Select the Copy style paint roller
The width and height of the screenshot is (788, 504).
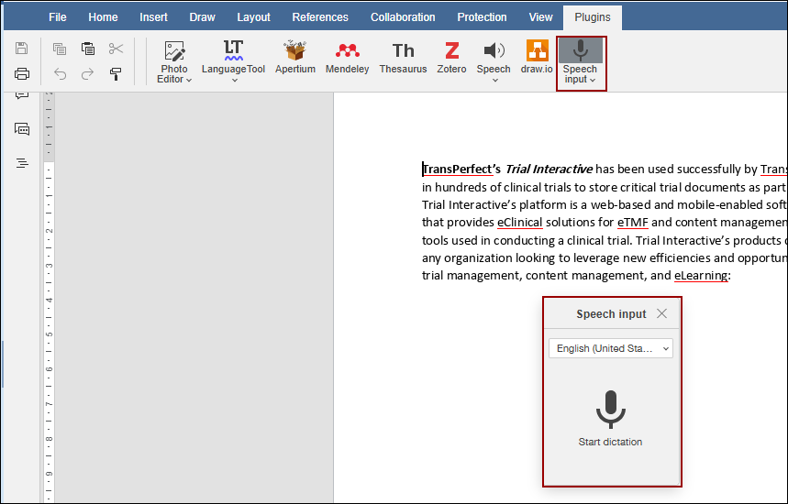coord(116,74)
